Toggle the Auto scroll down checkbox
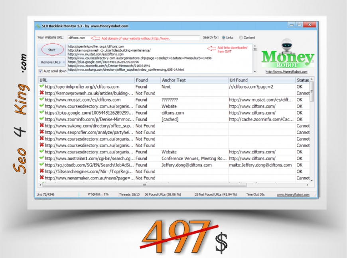This screenshot has width=347, height=258. (x=41, y=71)
